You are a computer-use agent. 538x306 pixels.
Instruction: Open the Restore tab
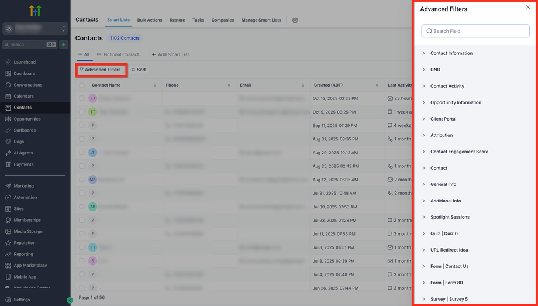tap(177, 20)
